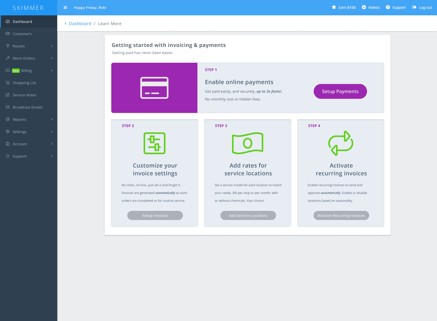Open the Shopping List menu item
The height and width of the screenshot is (321, 437).
29,83
